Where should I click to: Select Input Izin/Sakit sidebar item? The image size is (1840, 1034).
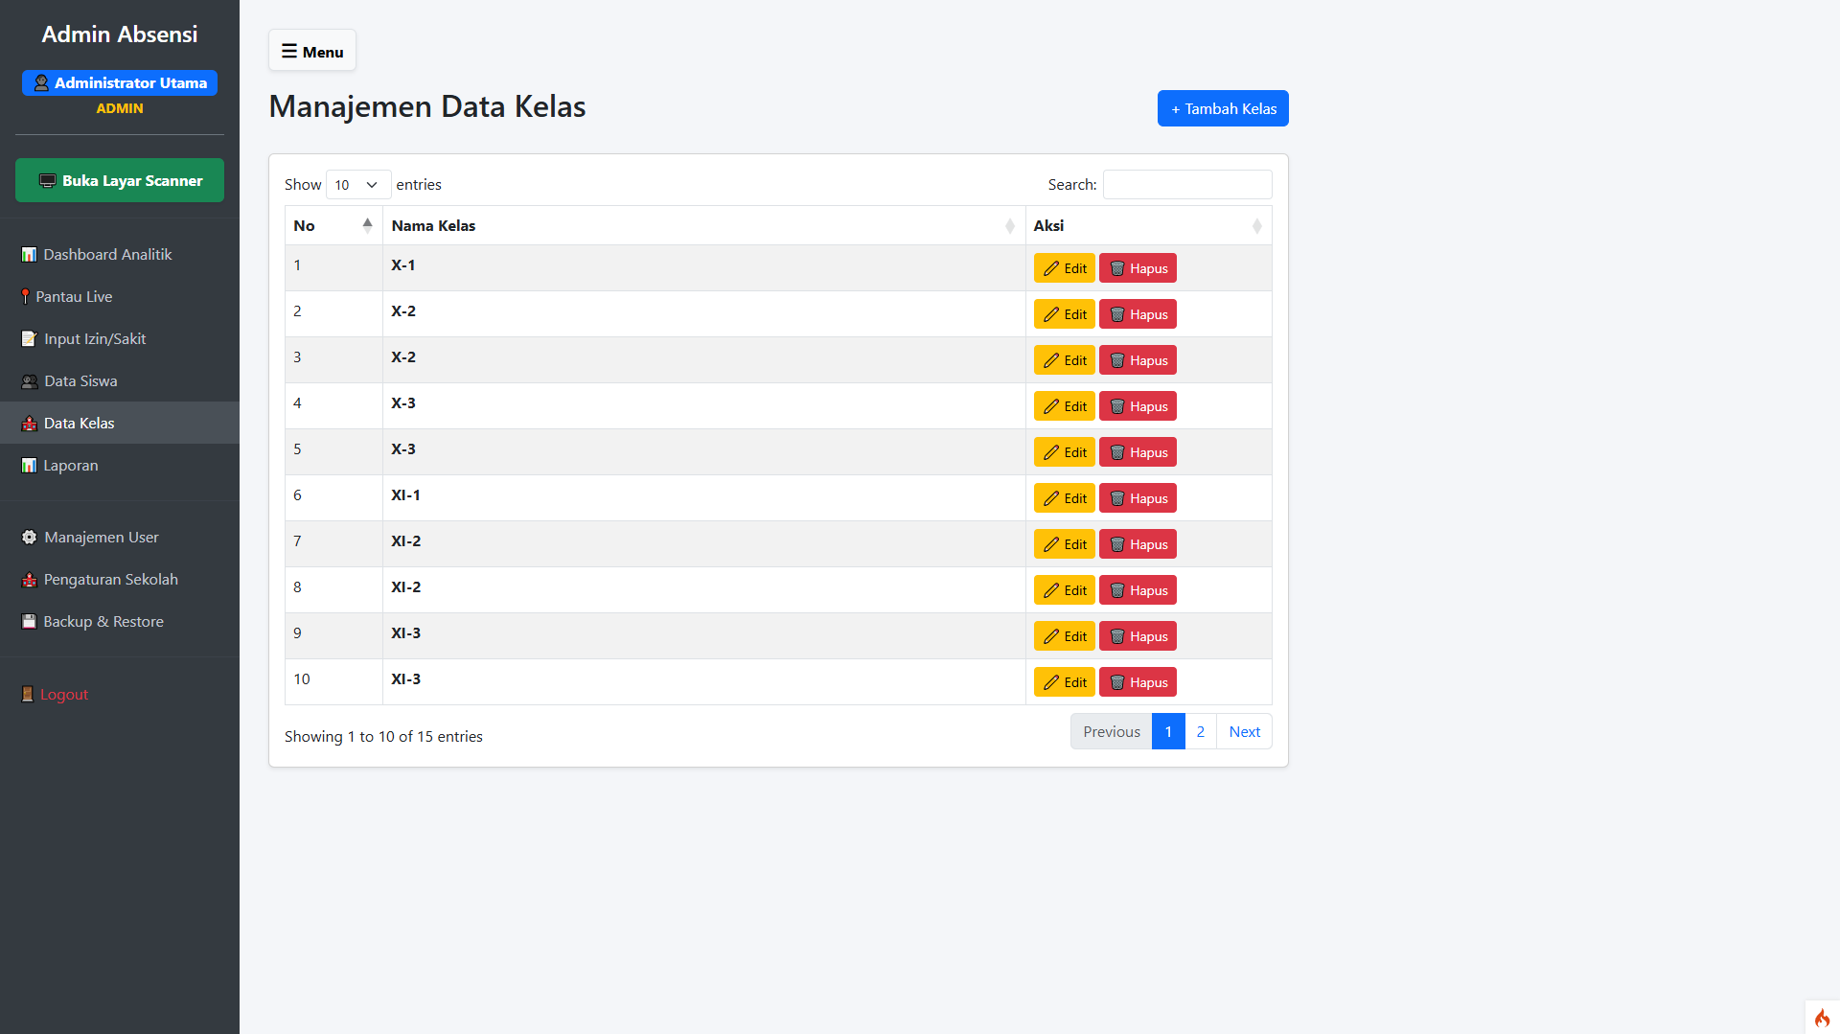click(94, 338)
